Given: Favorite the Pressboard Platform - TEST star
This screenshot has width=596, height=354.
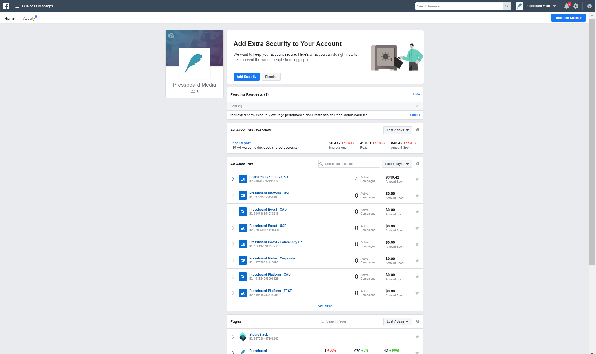Looking at the screenshot, I should (417, 293).
